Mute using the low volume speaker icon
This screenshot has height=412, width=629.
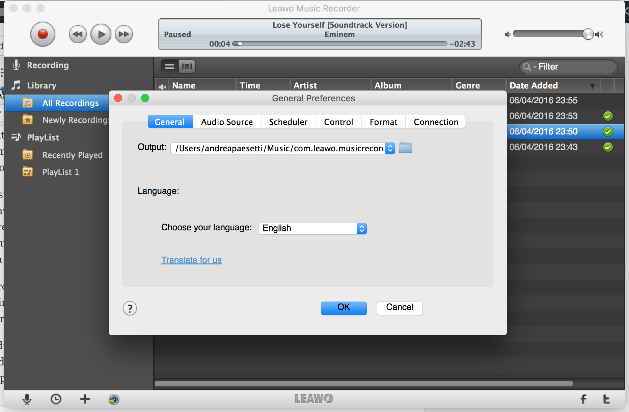(x=507, y=34)
